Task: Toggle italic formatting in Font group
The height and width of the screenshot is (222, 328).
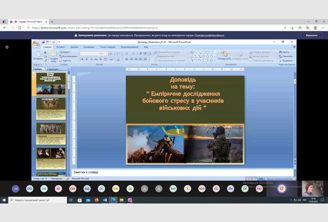Action: (x=86, y=59)
